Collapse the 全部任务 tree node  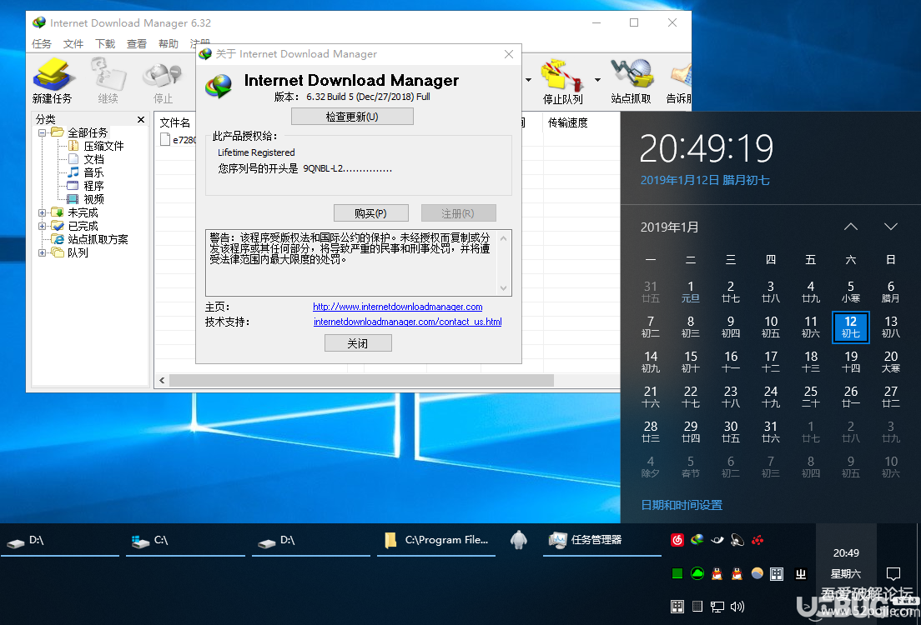tap(43, 132)
